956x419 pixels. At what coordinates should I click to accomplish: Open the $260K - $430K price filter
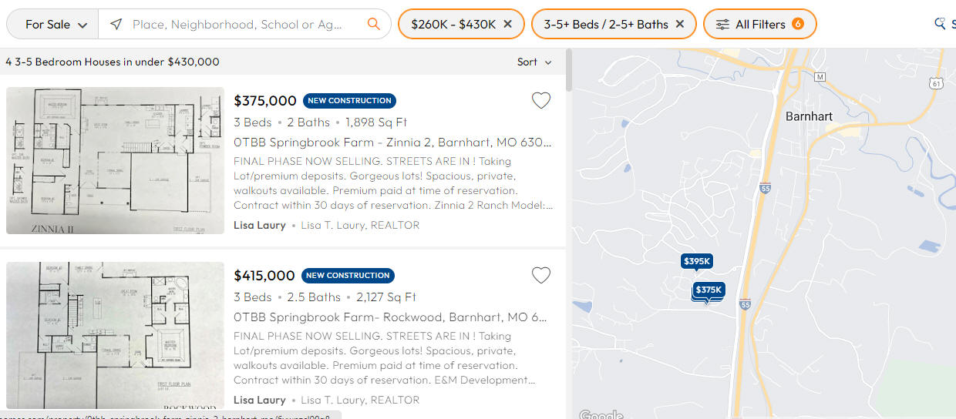[x=453, y=24]
